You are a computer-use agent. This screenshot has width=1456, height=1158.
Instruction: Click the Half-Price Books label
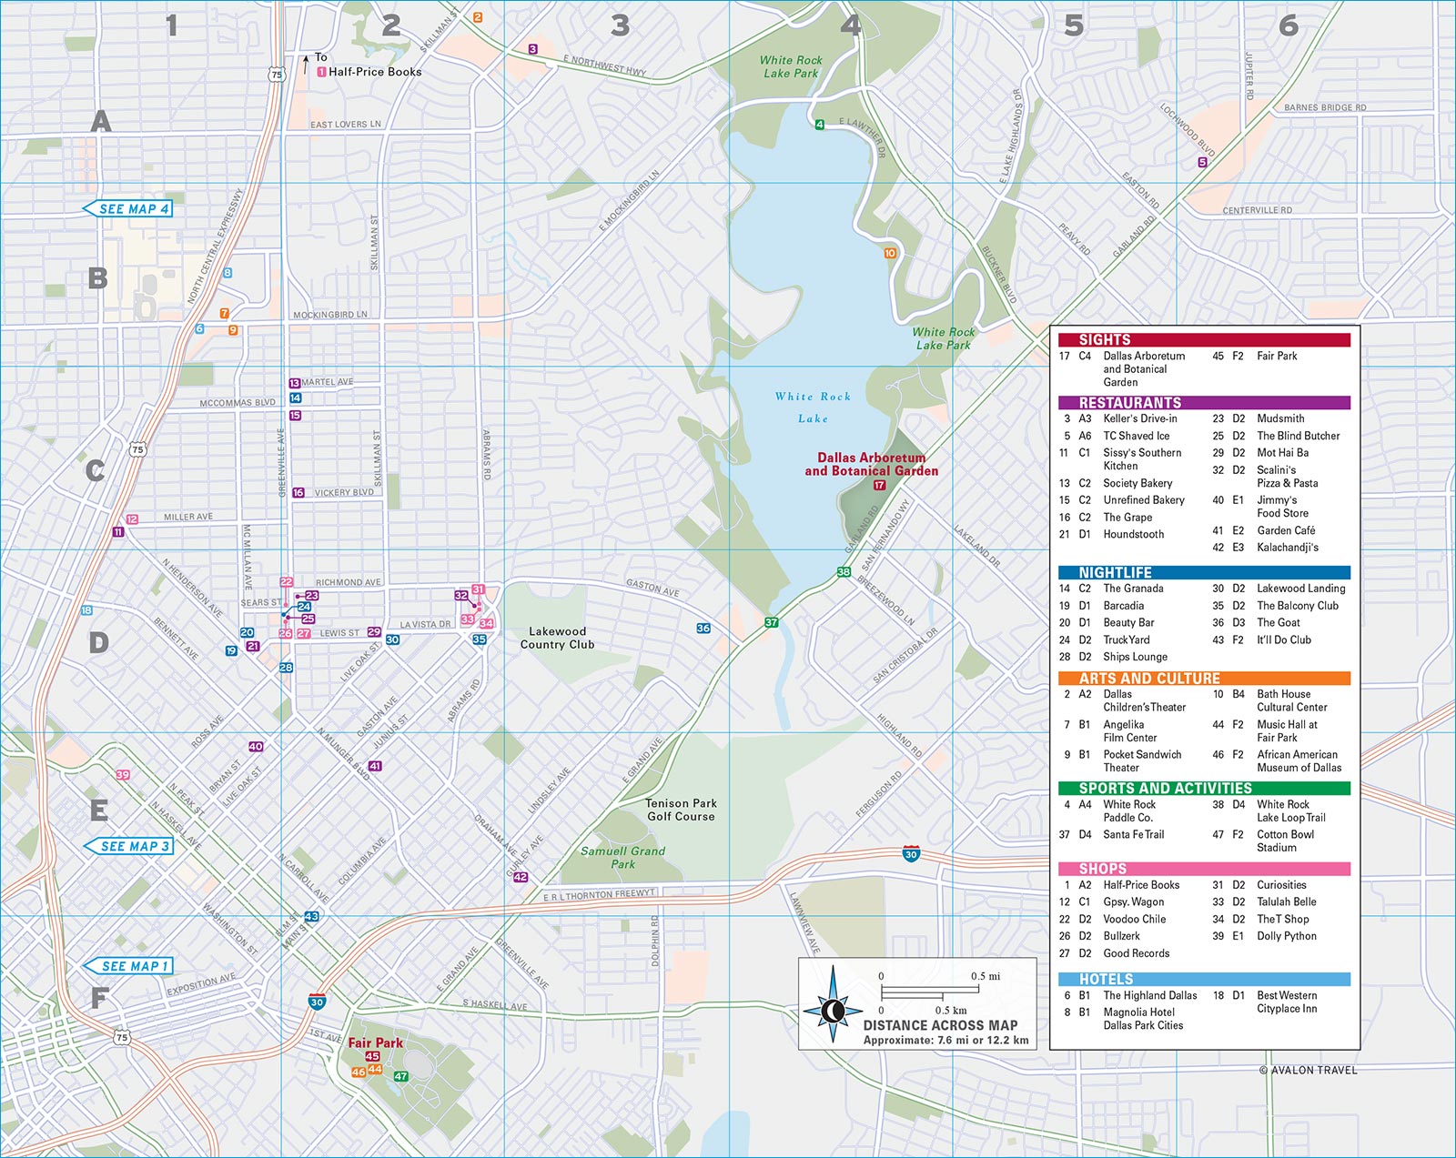pos(375,71)
